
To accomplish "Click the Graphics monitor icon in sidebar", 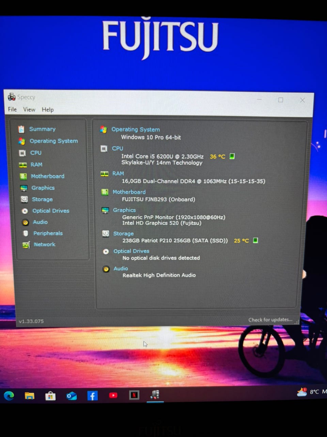I will tap(24, 188).
